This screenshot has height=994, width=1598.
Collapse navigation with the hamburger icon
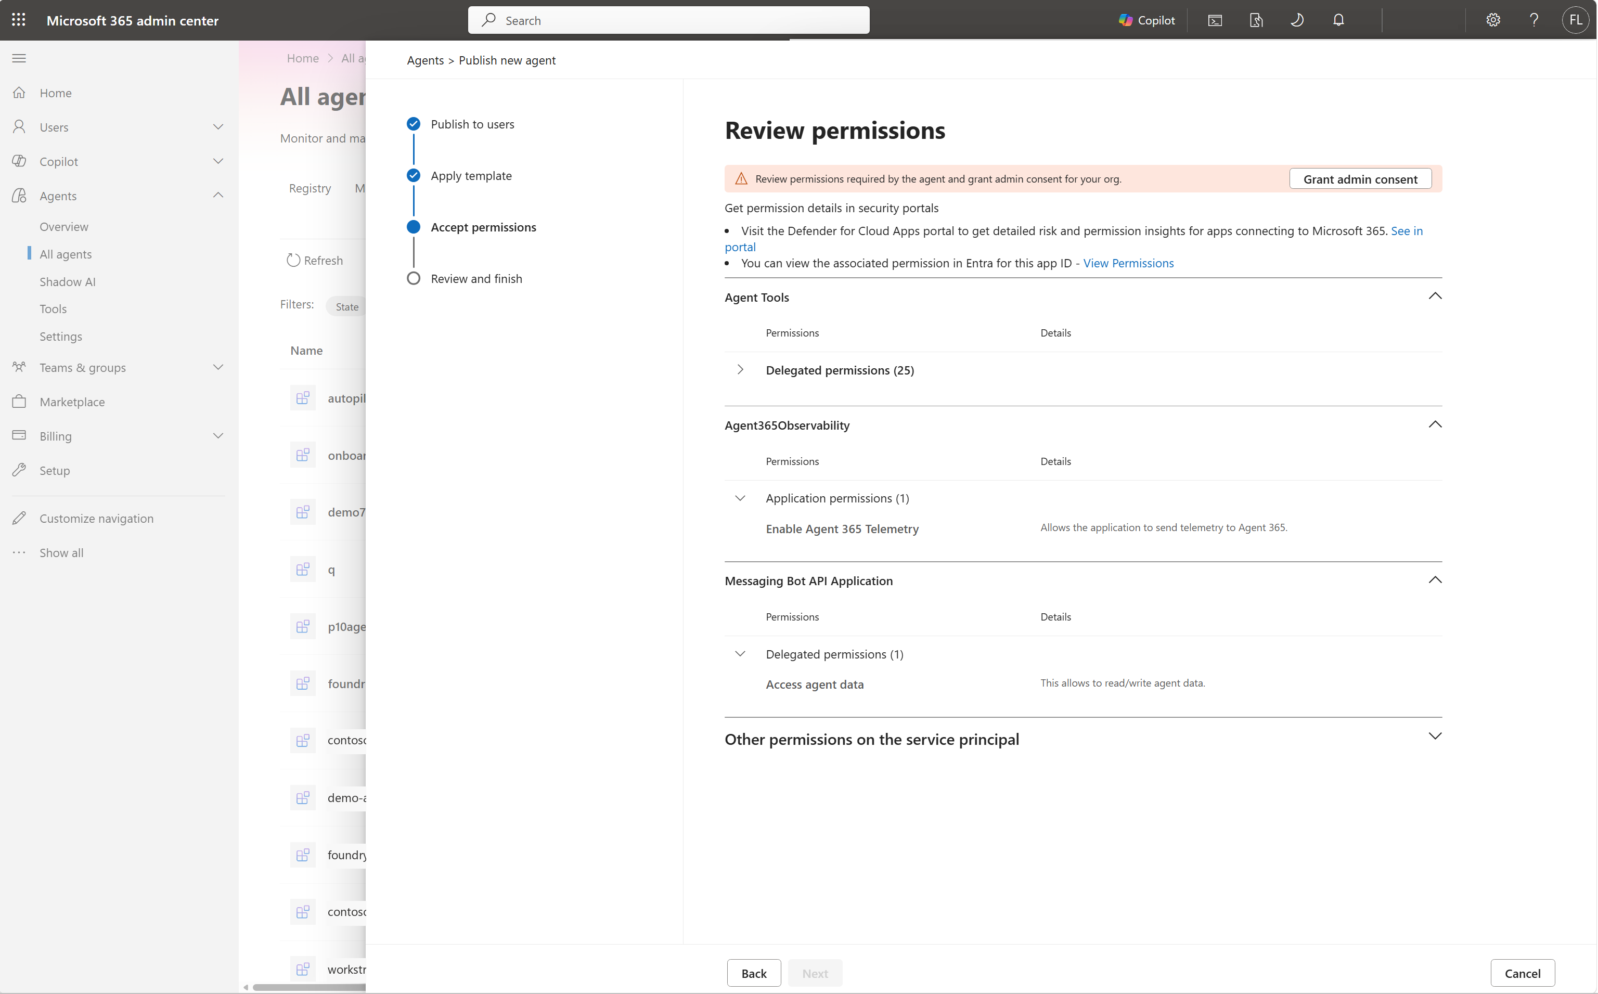pyautogui.click(x=19, y=58)
